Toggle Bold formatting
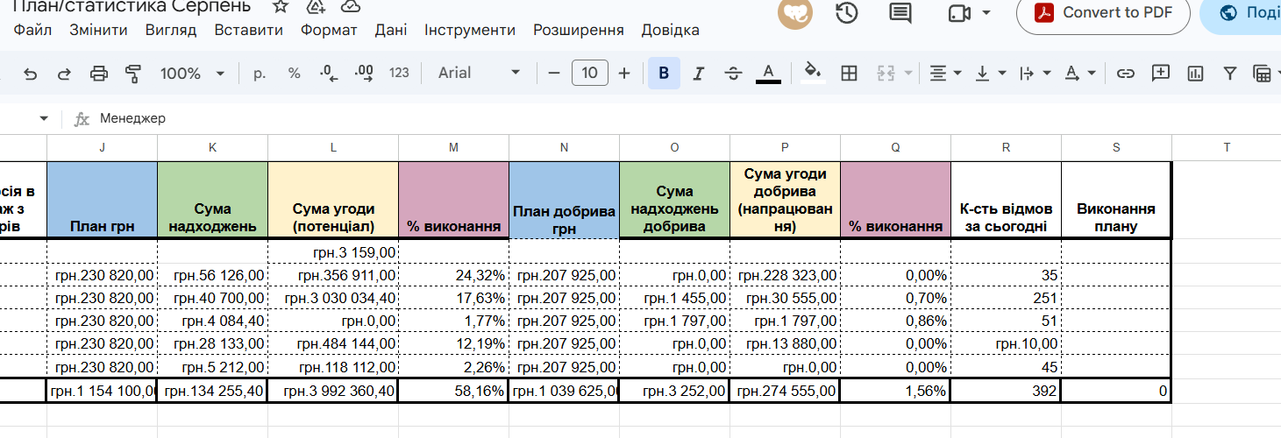 pos(664,74)
